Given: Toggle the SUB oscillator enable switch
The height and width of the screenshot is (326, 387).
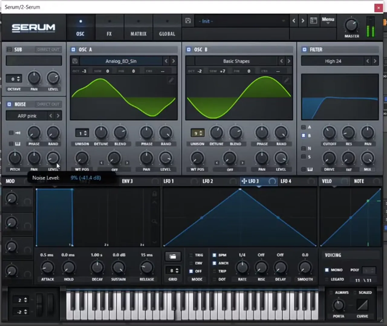Looking at the screenshot, I should pyautogui.click(x=9, y=49).
